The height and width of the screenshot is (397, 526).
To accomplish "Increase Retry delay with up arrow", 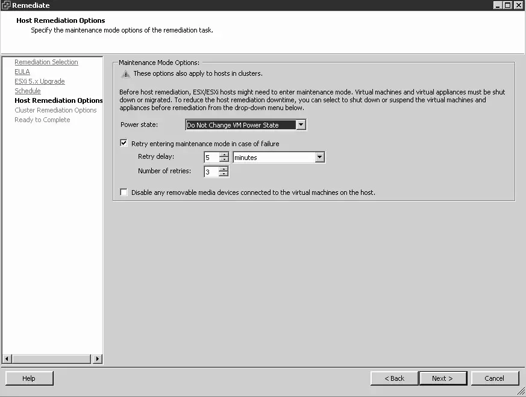I will pos(224,155).
